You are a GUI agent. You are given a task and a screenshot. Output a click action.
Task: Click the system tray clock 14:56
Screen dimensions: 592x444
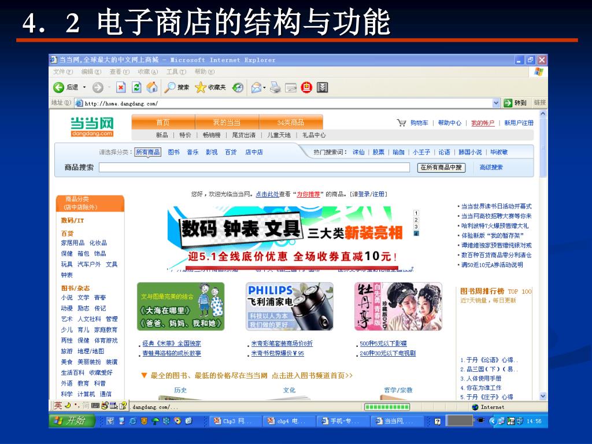[x=534, y=421]
